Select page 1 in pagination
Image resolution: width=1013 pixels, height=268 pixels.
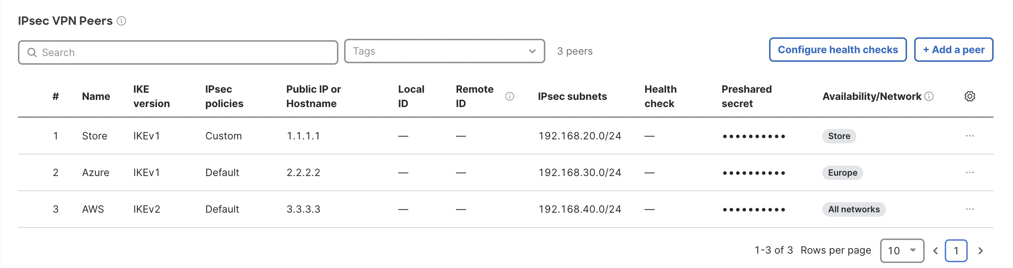[956, 250]
